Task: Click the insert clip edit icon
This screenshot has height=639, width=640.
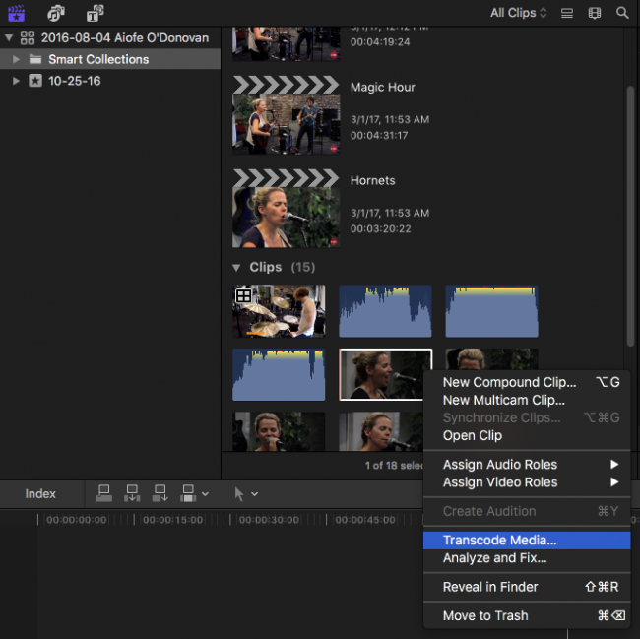Action: 132,493
